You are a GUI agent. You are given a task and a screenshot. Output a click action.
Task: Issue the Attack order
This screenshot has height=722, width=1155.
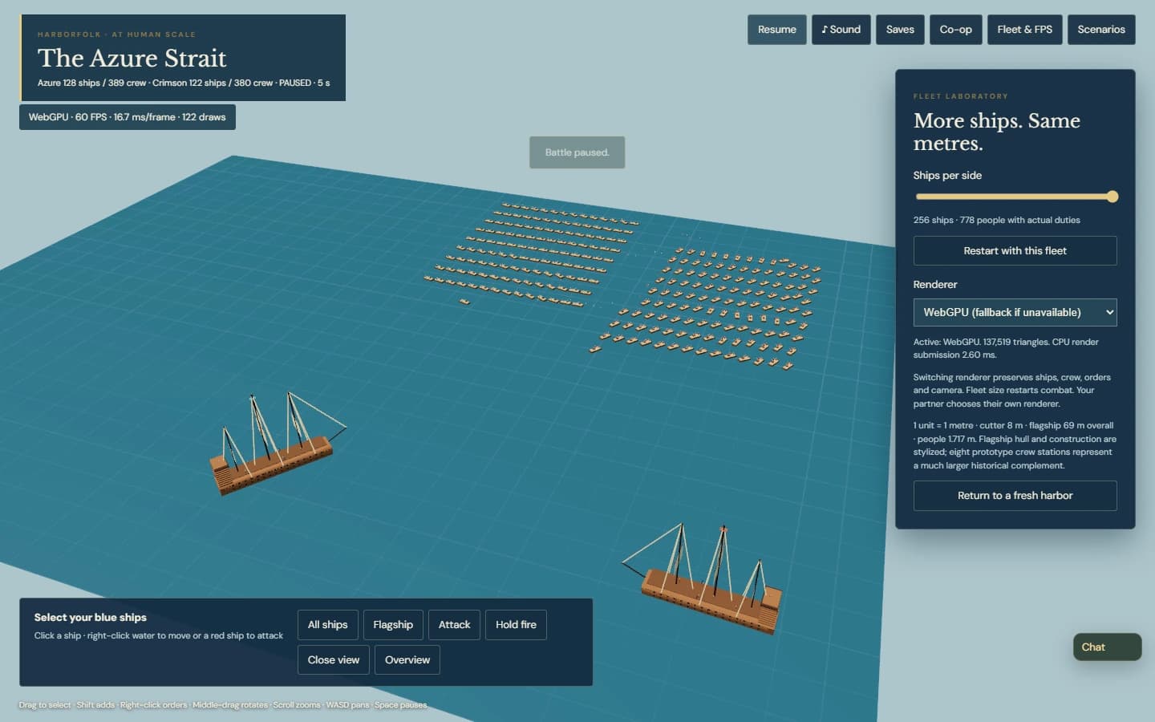(454, 625)
